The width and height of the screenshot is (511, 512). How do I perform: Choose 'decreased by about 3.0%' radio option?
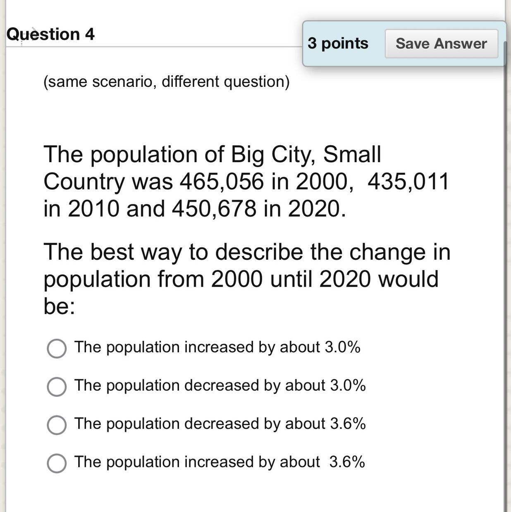[x=57, y=387]
